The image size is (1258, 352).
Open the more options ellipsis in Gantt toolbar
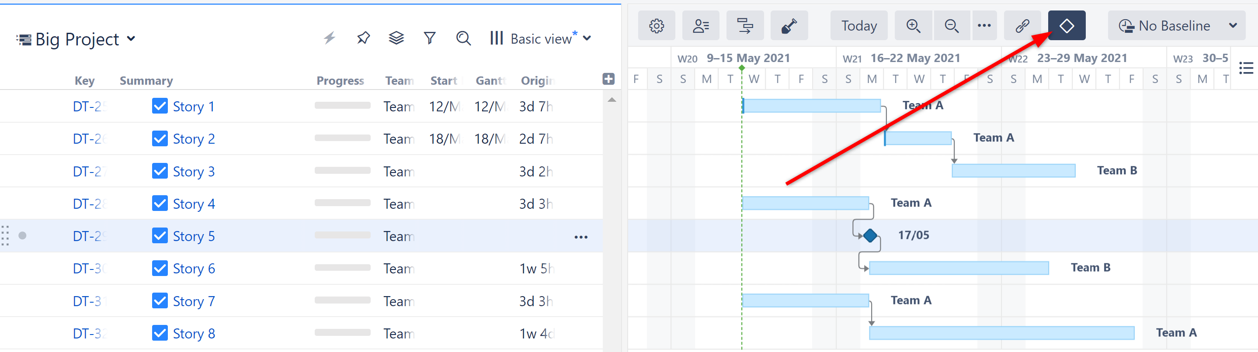point(983,26)
